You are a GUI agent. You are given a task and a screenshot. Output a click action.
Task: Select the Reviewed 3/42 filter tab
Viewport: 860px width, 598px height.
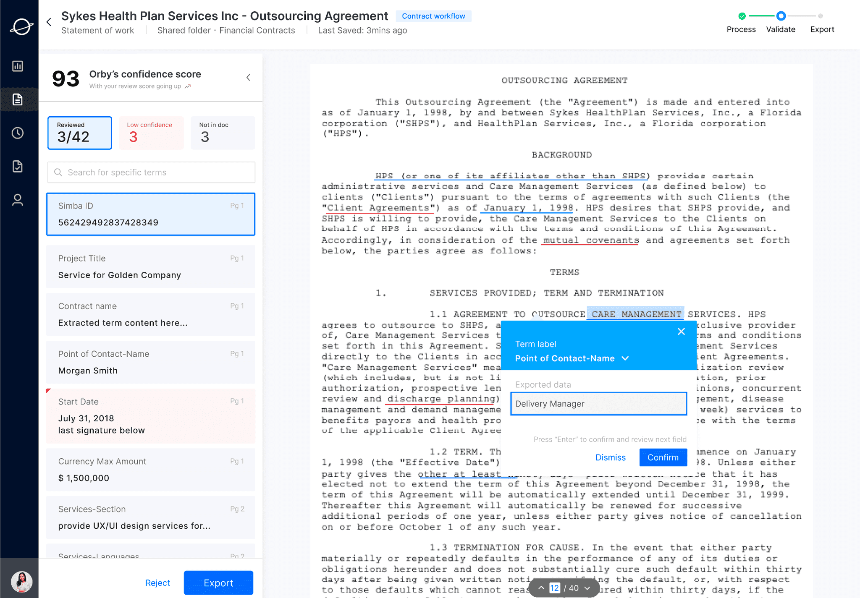80,133
